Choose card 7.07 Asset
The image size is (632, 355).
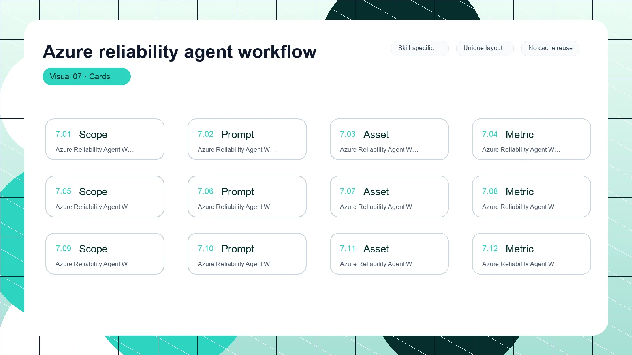point(389,196)
